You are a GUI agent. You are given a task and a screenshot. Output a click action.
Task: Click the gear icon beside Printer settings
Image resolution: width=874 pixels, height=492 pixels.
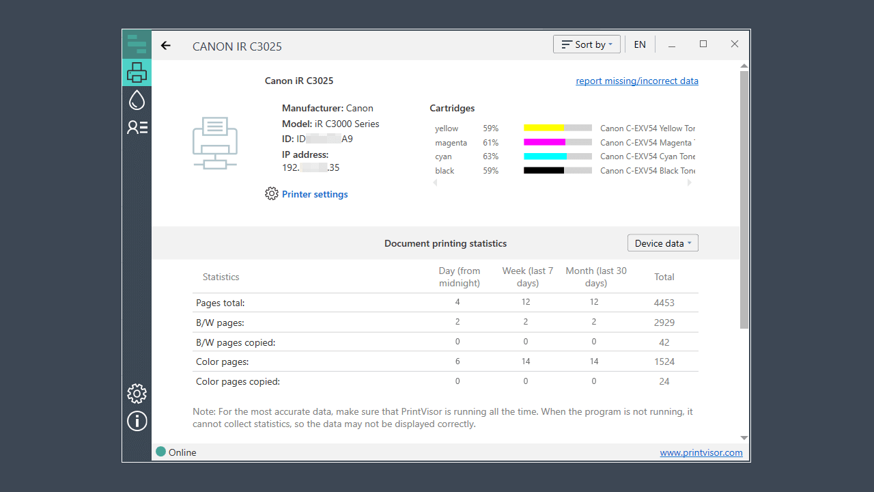272,194
